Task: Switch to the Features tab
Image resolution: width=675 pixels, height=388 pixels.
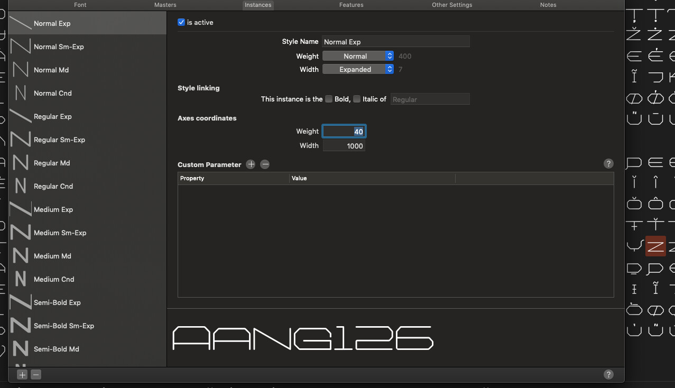Action: 351,5
